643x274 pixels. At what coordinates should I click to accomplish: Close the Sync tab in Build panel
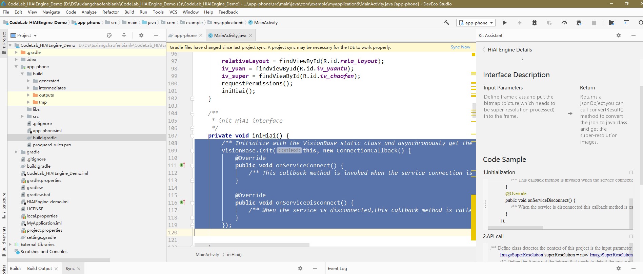click(x=79, y=269)
